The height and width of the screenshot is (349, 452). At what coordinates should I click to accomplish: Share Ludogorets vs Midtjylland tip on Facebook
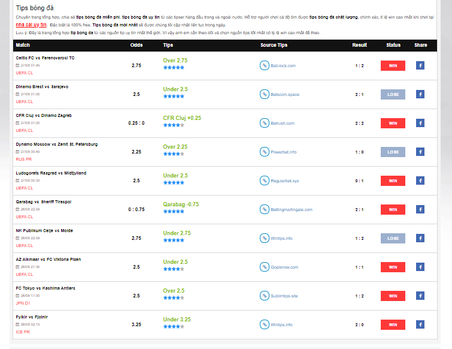(x=420, y=180)
